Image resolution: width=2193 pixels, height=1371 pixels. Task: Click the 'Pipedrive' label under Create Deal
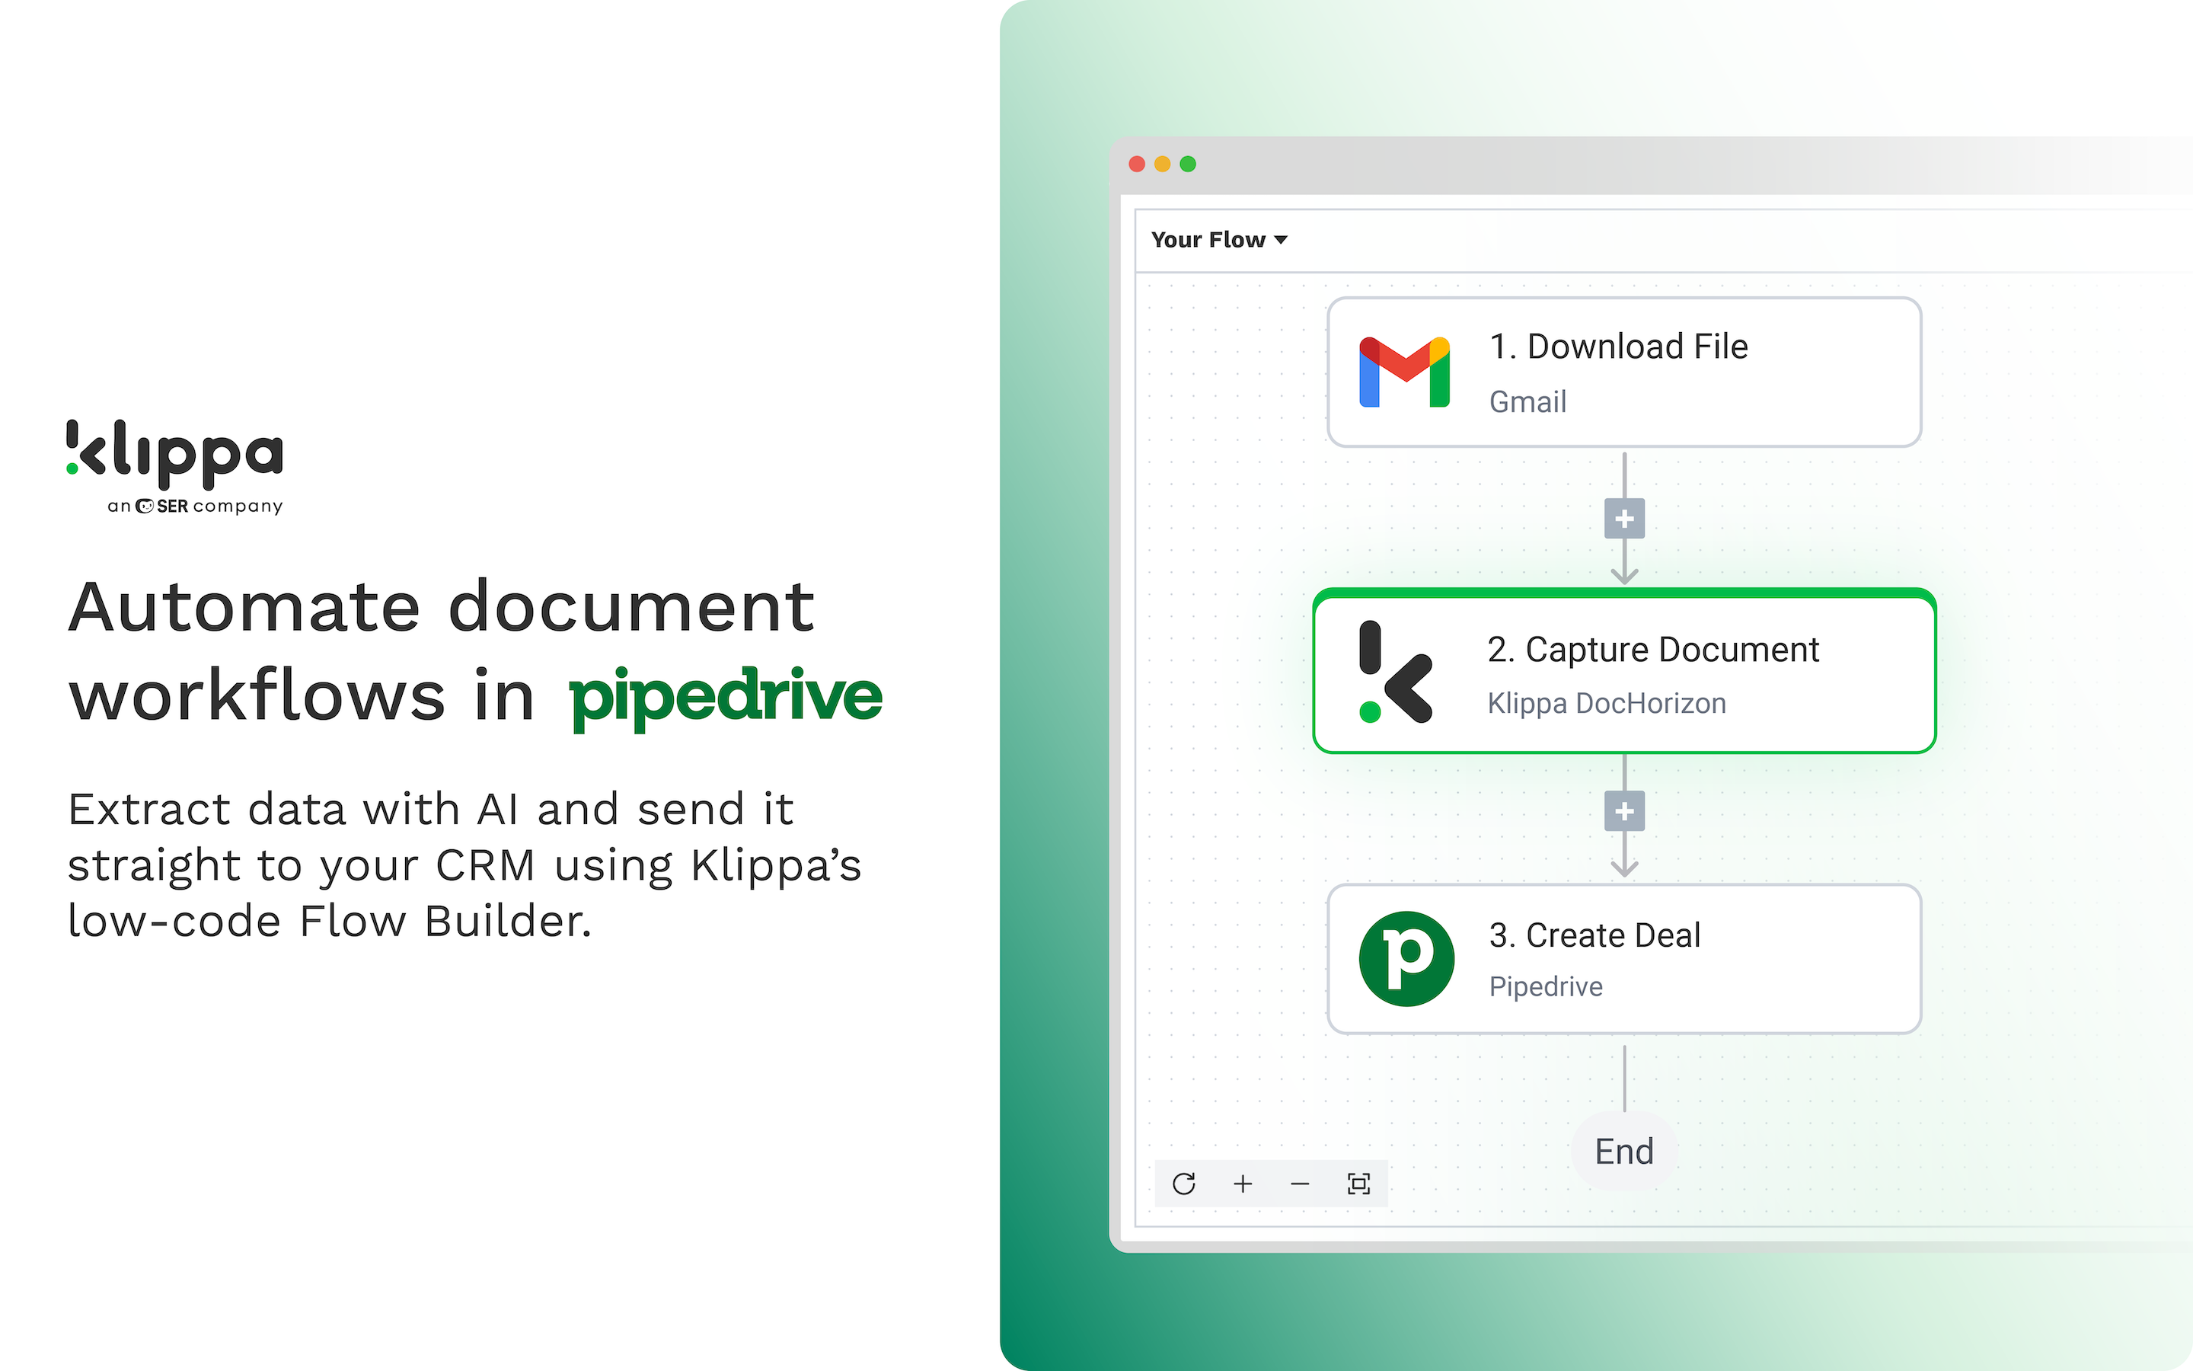tap(1546, 986)
